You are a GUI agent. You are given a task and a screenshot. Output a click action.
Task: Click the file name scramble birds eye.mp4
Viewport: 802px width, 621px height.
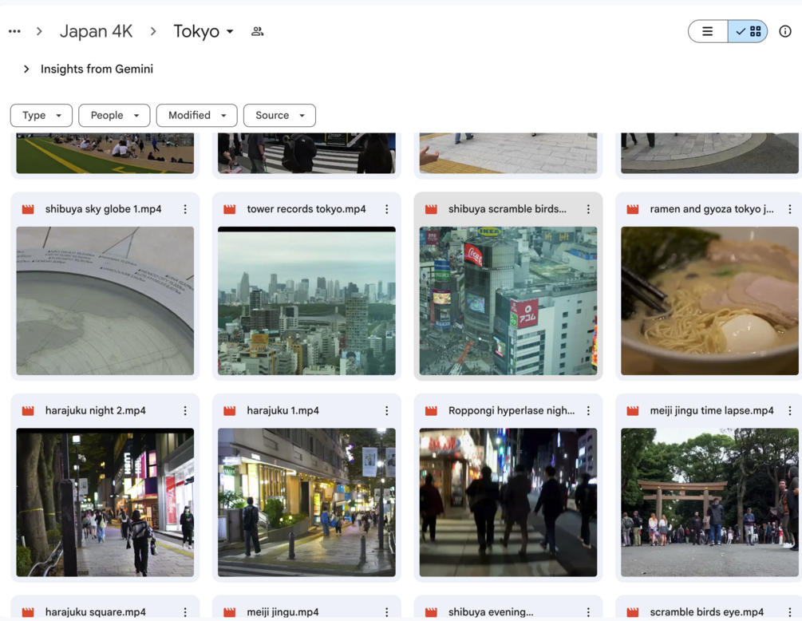707,612
